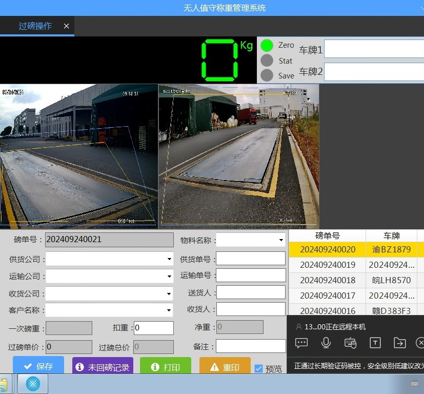Toggle the 预览 preview checkbox

pyautogui.click(x=259, y=368)
